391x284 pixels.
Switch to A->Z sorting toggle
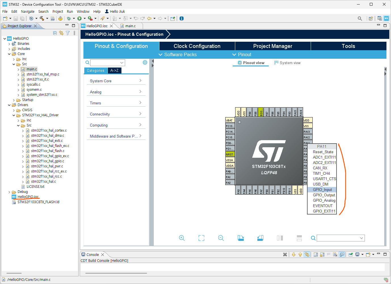coord(114,70)
